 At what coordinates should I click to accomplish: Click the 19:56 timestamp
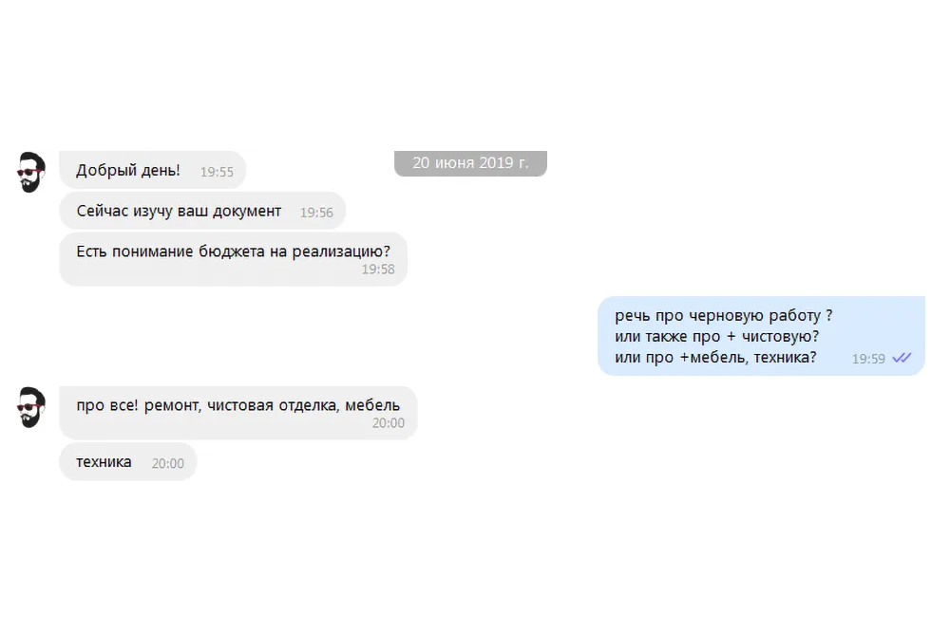[x=316, y=213]
